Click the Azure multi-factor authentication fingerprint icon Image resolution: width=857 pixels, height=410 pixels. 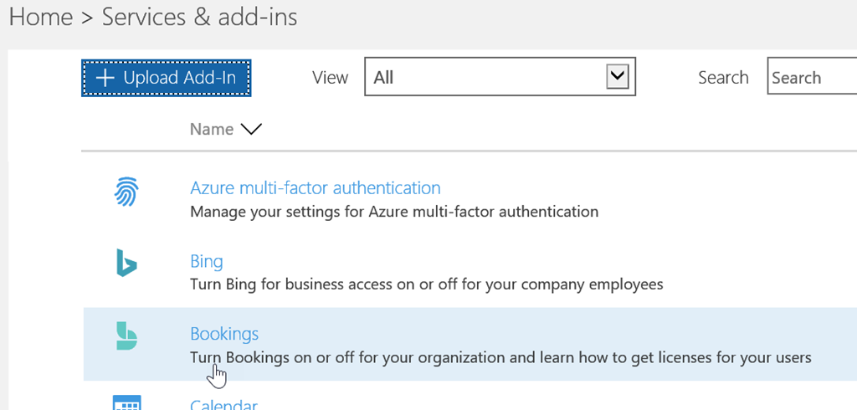[126, 193]
